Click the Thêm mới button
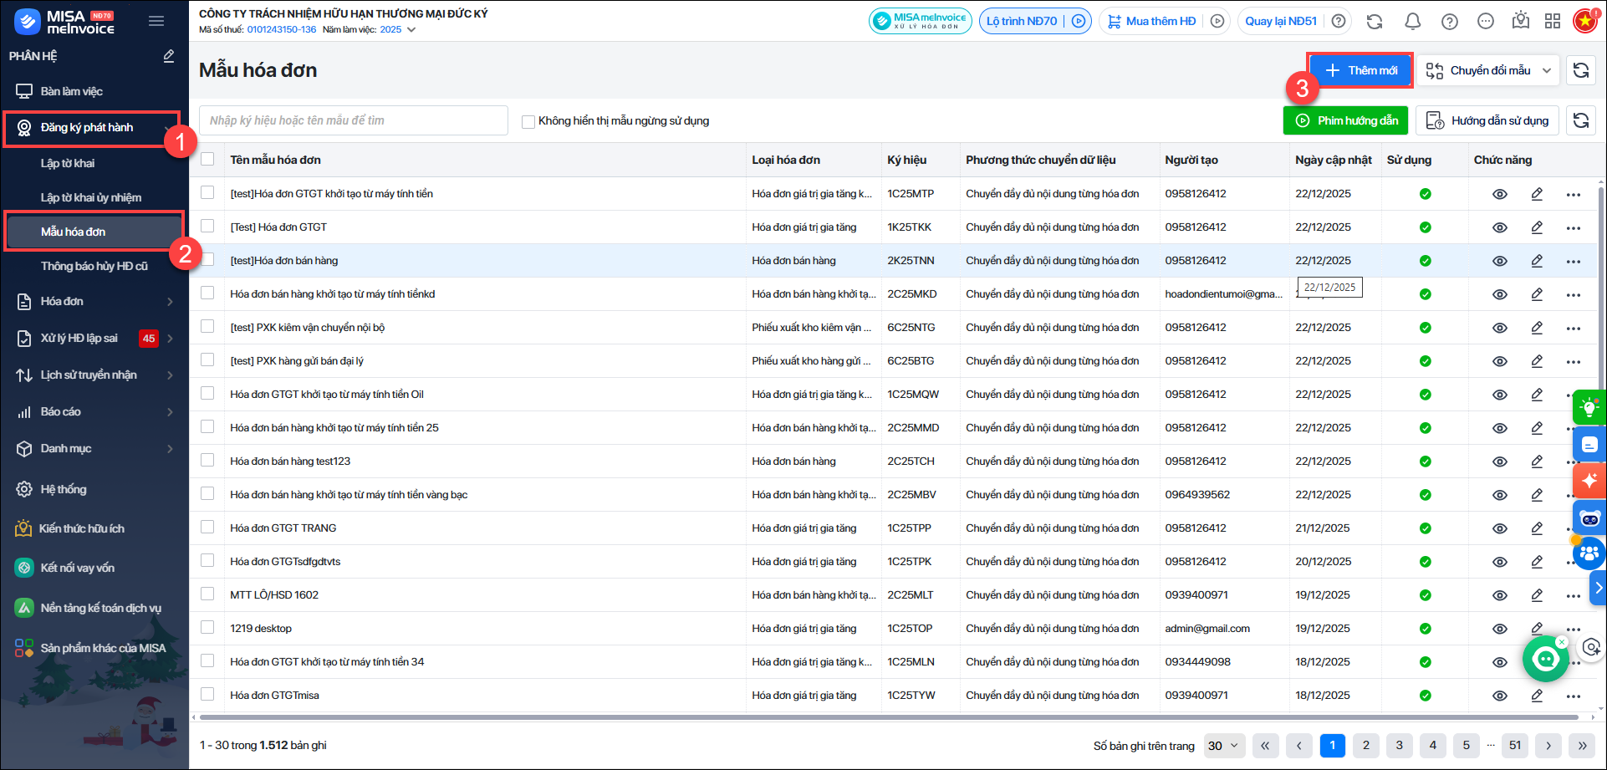Viewport: 1607px width, 770px height. pos(1360,71)
